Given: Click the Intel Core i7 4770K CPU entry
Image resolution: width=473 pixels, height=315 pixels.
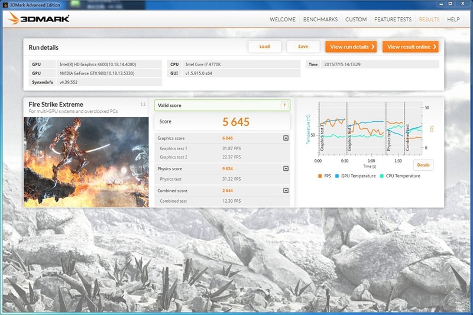Looking at the screenshot, I should coord(203,64).
